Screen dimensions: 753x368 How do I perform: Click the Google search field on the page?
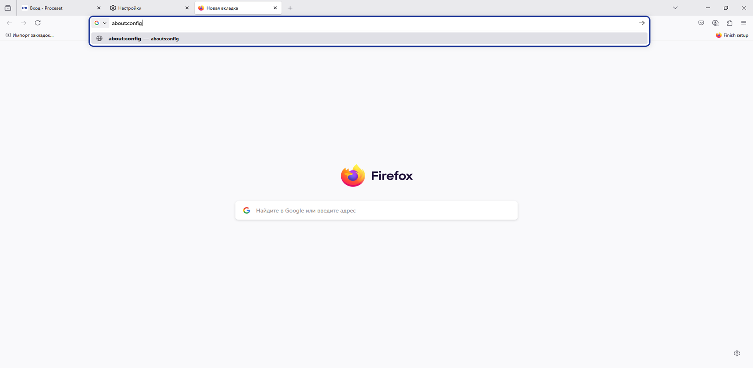[x=376, y=210]
